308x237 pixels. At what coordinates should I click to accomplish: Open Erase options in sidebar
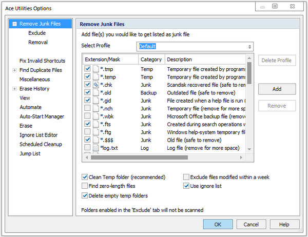point(26,126)
